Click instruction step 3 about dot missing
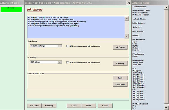 coord(57,22)
